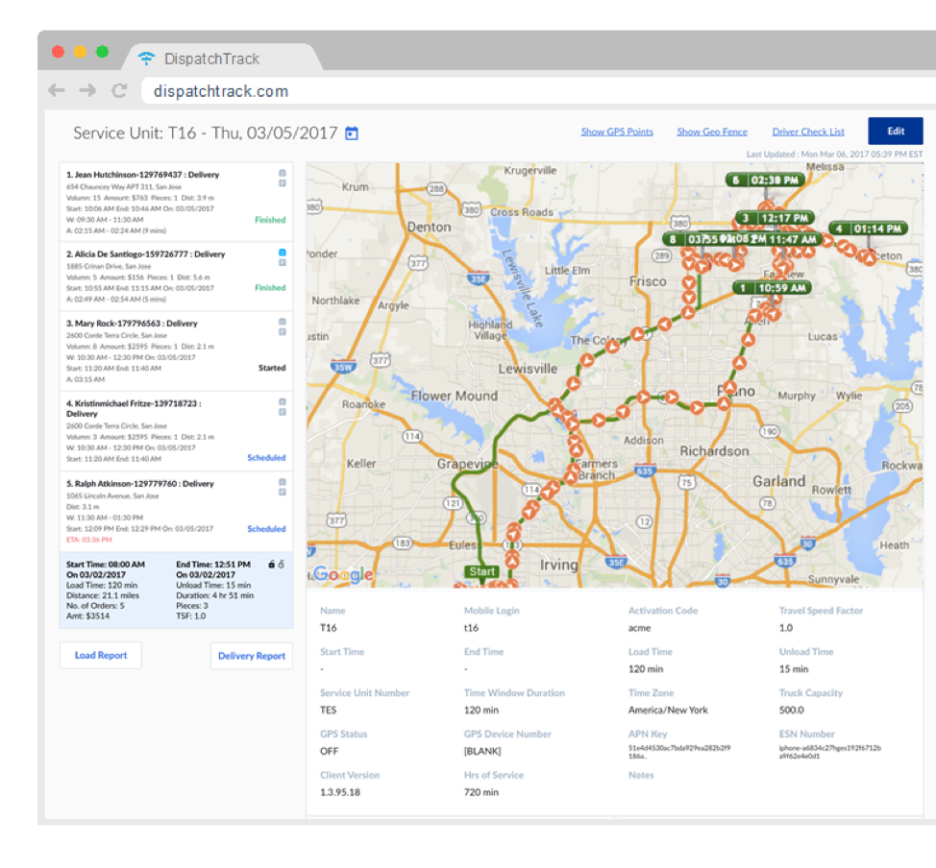Click the note icon on Ralph Atkinson order

coord(283,493)
